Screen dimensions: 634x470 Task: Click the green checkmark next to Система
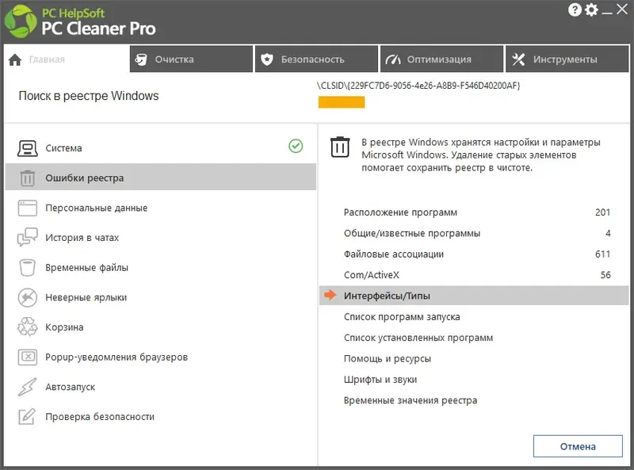pyautogui.click(x=296, y=146)
